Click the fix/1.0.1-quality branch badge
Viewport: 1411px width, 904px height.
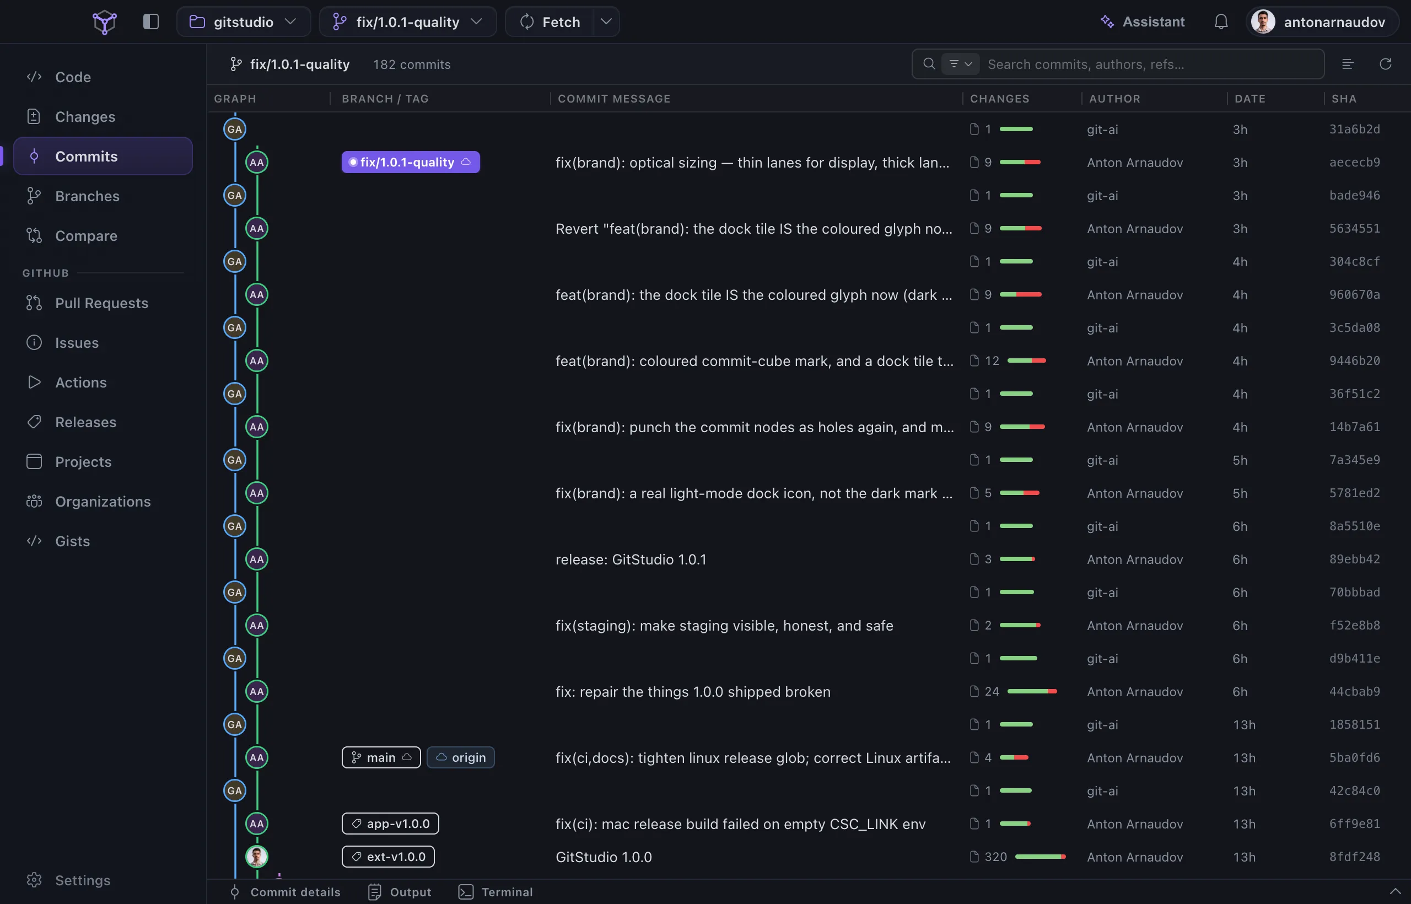[x=410, y=162]
